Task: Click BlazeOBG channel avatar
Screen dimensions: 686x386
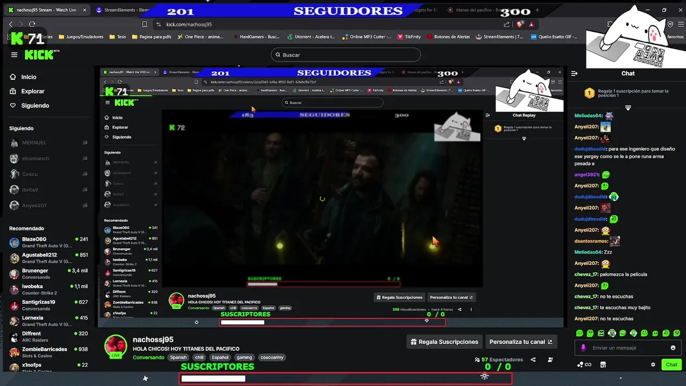Action: [x=14, y=242]
